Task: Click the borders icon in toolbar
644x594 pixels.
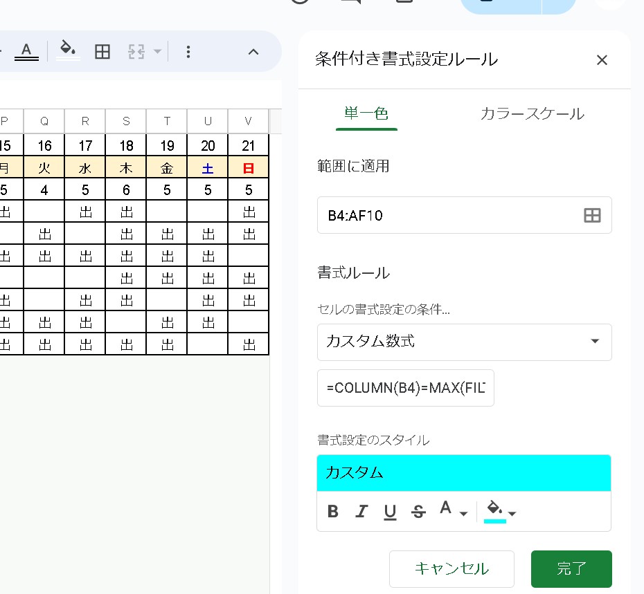Action: [x=102, y=52]
